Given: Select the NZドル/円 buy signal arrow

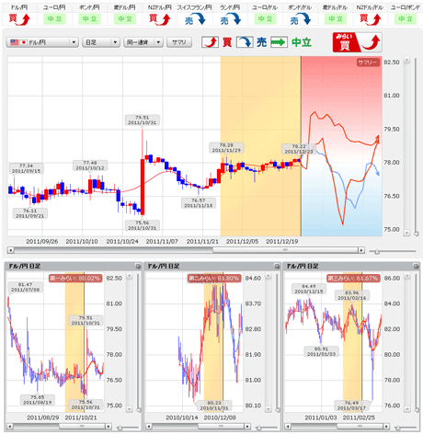Looking at the screenshot, I should (160, 19).
